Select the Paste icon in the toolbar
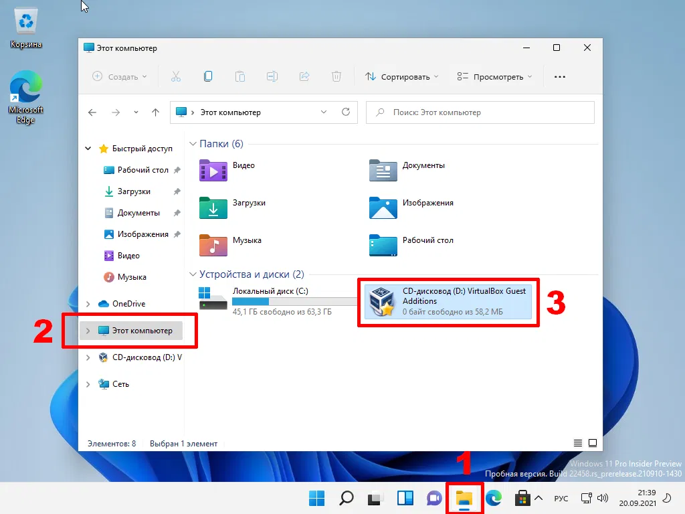Screen dimensions: 685x514 pyautogui.click(x=240, y=76)
